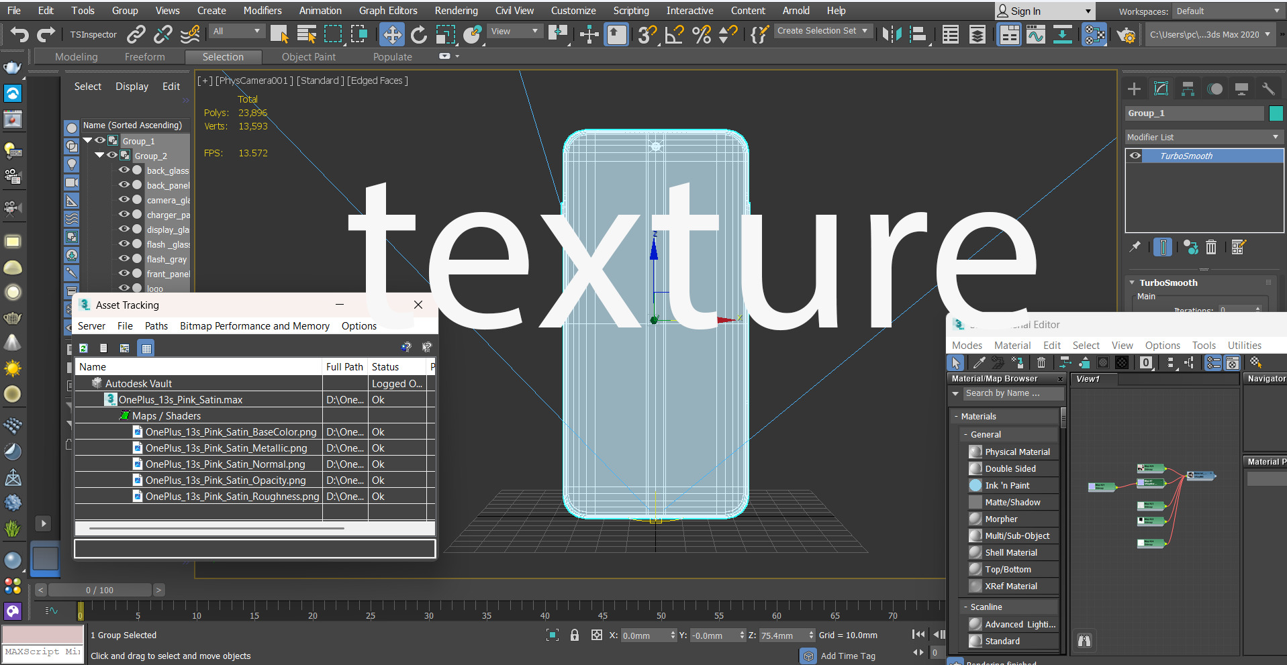The image size is (1287, 665).
Task: Open the Create panel plus tab
Action: 1134,89
